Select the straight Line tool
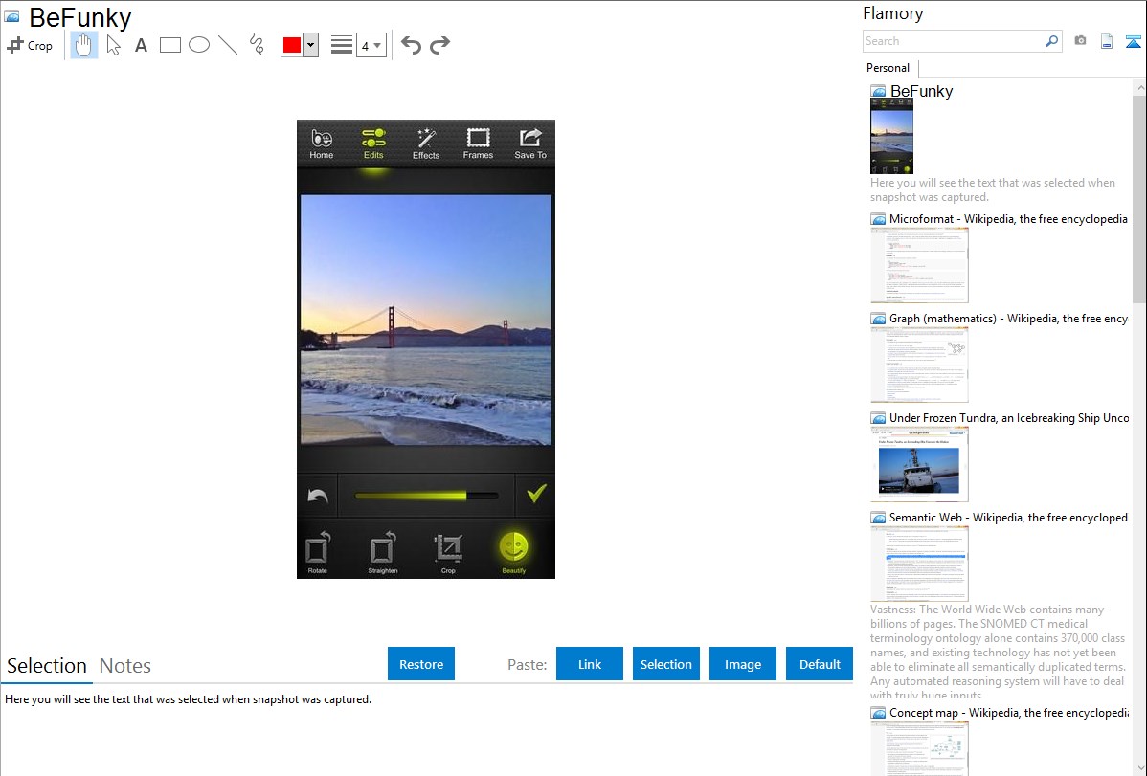Viewport: 1147px width, 776px height. (228, 45)
